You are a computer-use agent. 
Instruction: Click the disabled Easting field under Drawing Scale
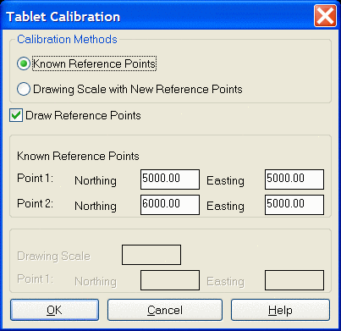pos(294,280)
